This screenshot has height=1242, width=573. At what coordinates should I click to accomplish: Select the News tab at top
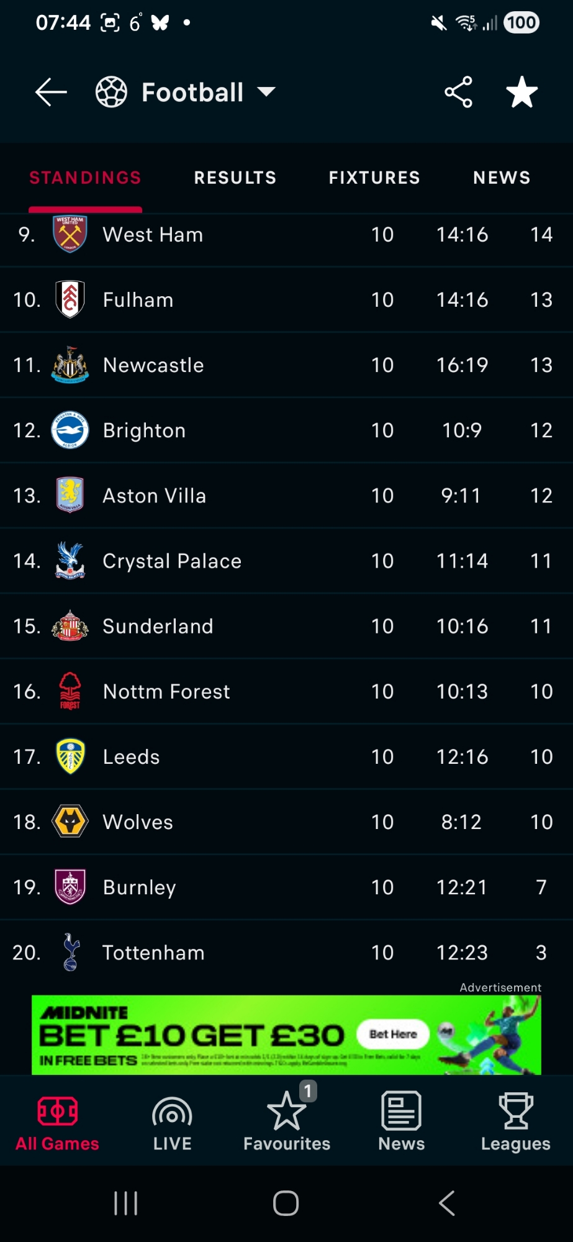point(502,178)
